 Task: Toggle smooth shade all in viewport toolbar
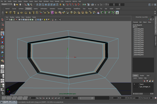click(x=38, y=20)
